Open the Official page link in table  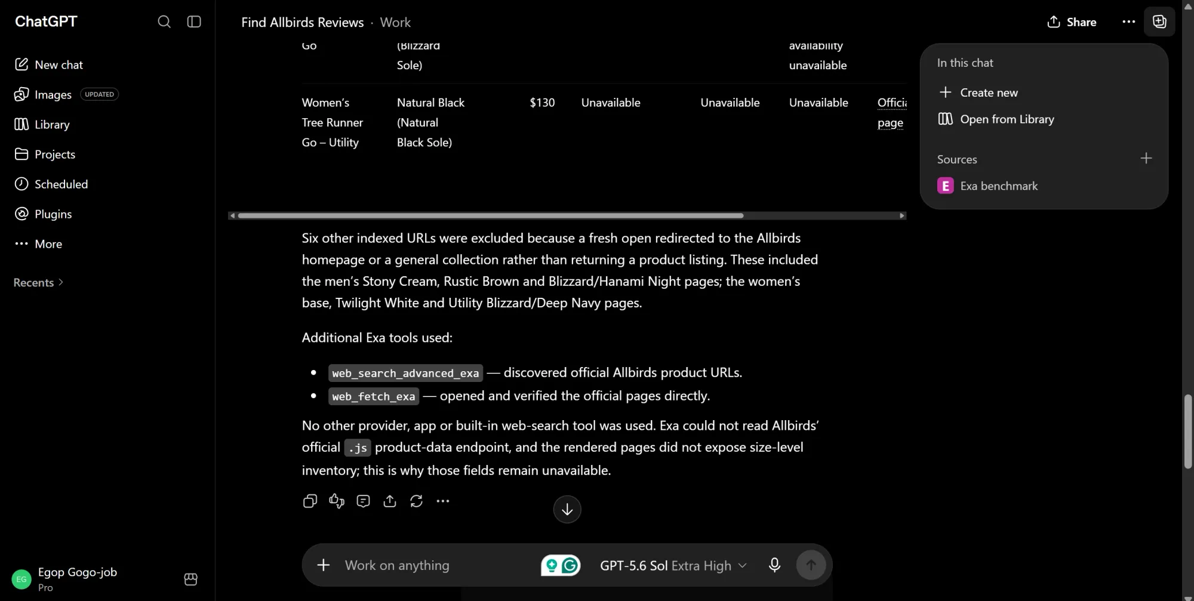pyautogui.click(x=891, y=112)
